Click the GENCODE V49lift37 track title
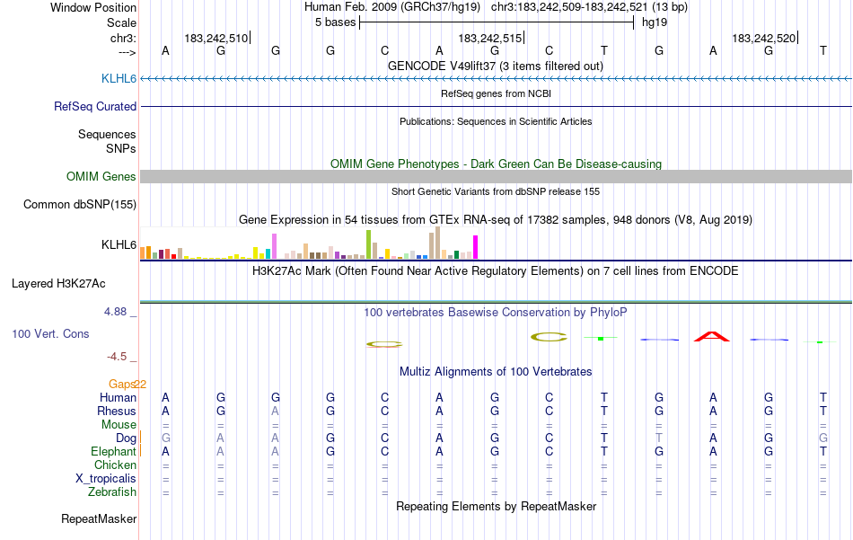This screenshot has height=540, width=853. [495, 66]
